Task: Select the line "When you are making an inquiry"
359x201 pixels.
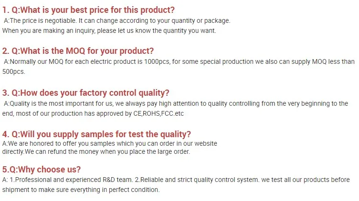Action: coord(109,30)
